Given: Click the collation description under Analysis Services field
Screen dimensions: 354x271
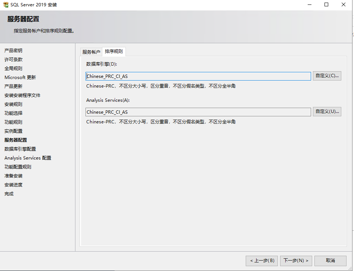Looking at the screenshot, I should [161, 122].
